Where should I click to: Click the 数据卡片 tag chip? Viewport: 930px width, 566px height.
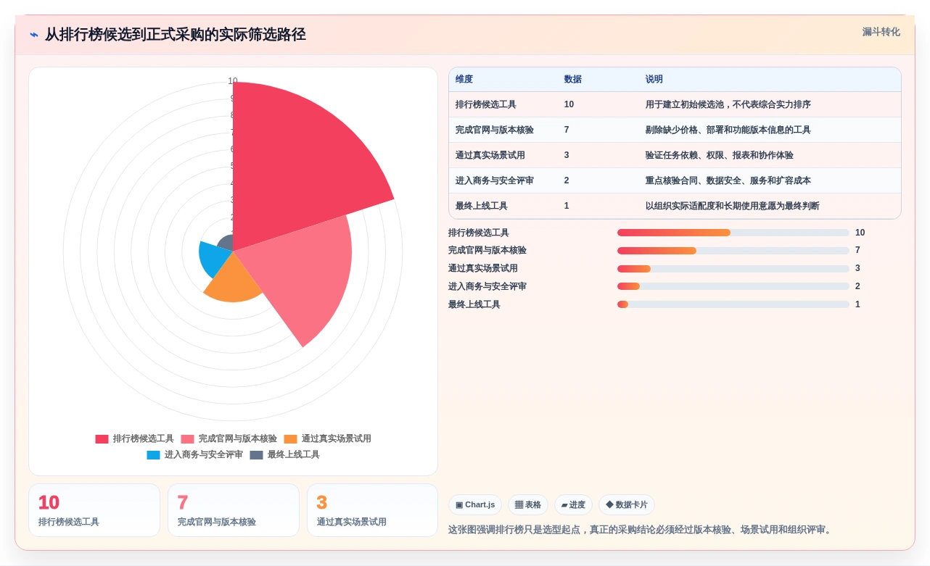pos(627,504)
